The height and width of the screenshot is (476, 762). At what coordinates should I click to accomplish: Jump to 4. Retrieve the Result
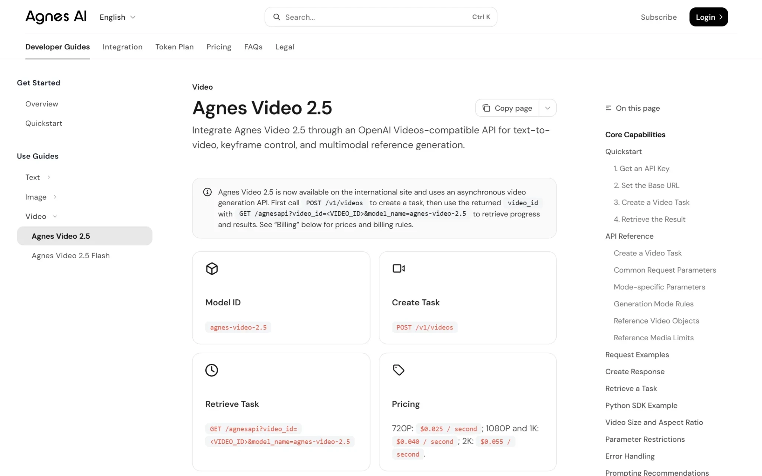point(650,219)
